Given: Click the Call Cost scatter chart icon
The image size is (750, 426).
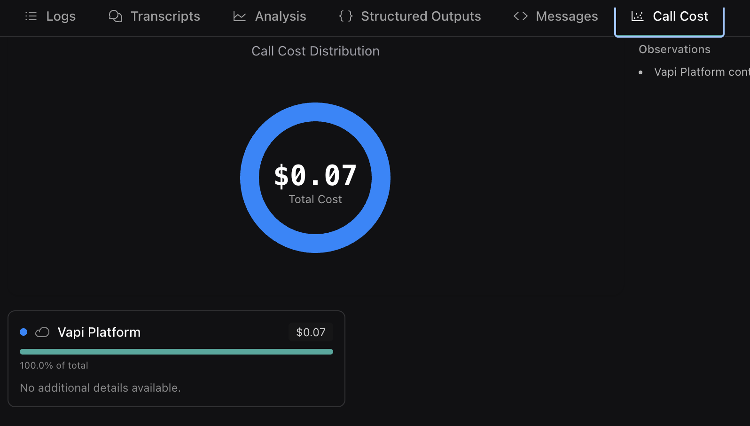Looking at the screenshot, I should pyautogui.click(x=637, y=16).
